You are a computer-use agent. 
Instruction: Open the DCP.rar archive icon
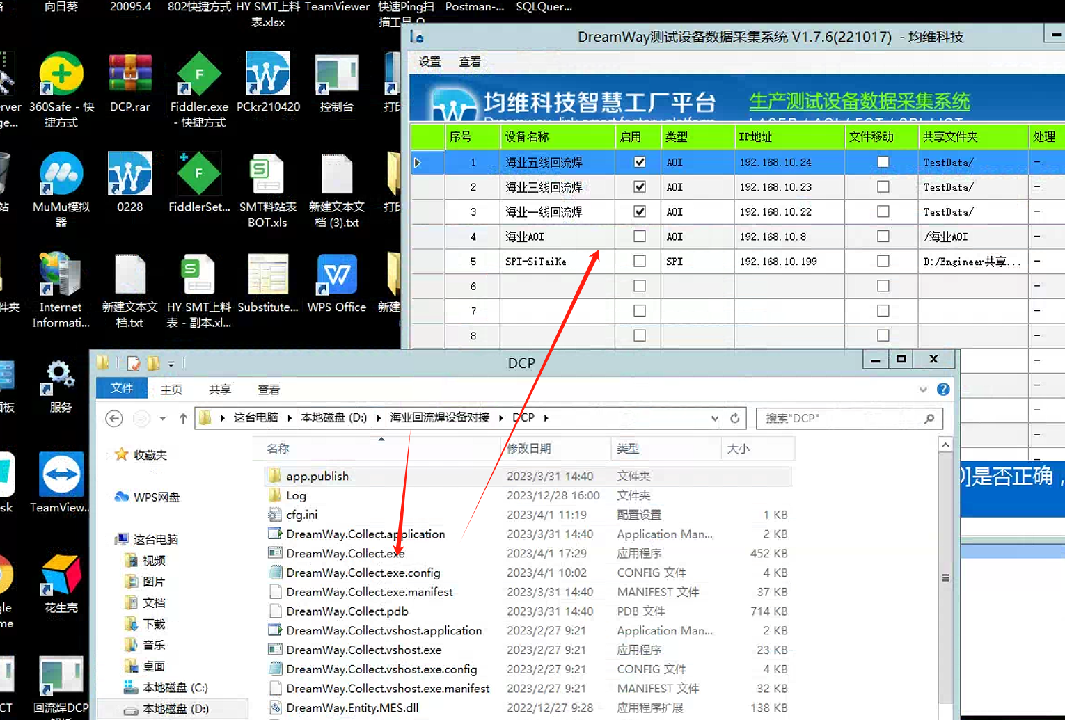tap(130, 74)
